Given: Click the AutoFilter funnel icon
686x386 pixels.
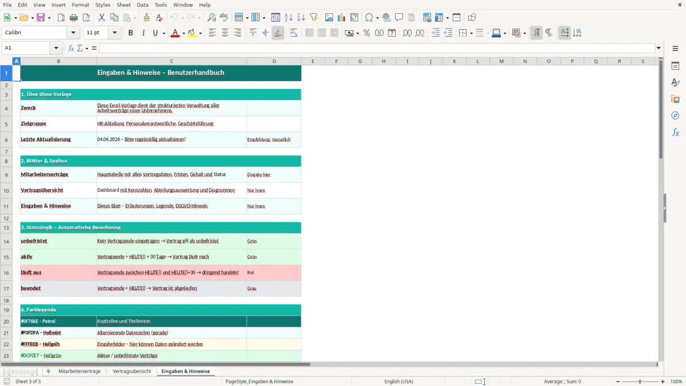Looking at the screenshot, I should click(314, 18).
